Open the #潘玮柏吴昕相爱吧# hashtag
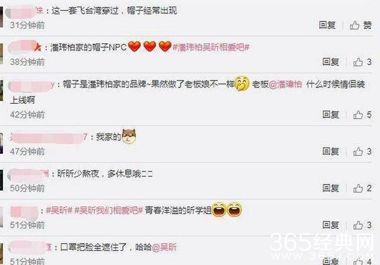 point(211,47)
